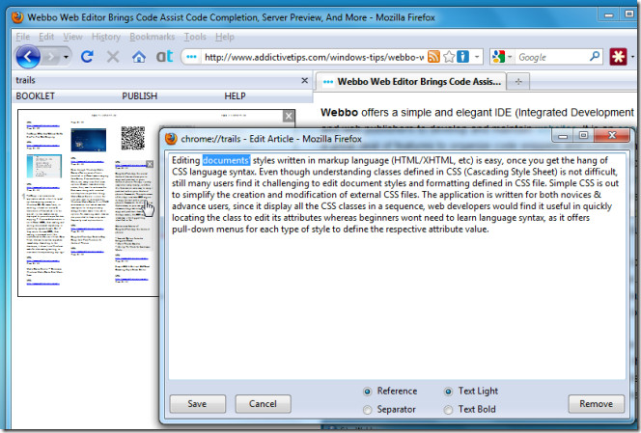641x433 pixels.
Task: Open the File menu
Action: 22,37
